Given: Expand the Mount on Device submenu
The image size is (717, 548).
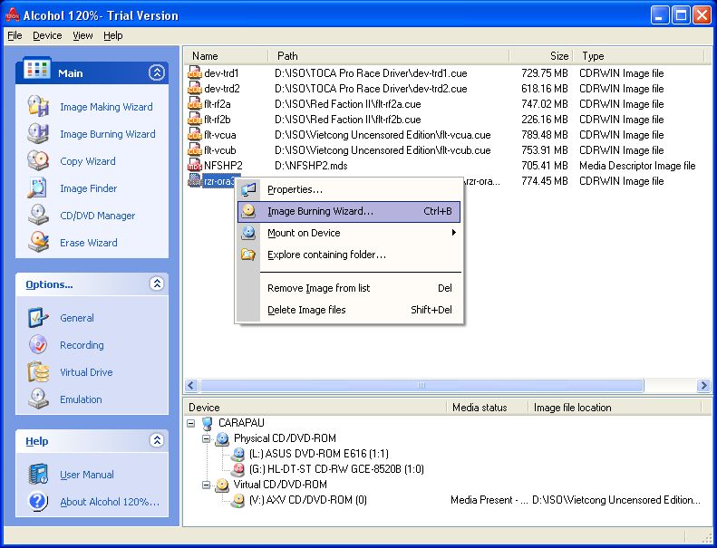Looking at the screenshot, I should click(x=453, y=233).
